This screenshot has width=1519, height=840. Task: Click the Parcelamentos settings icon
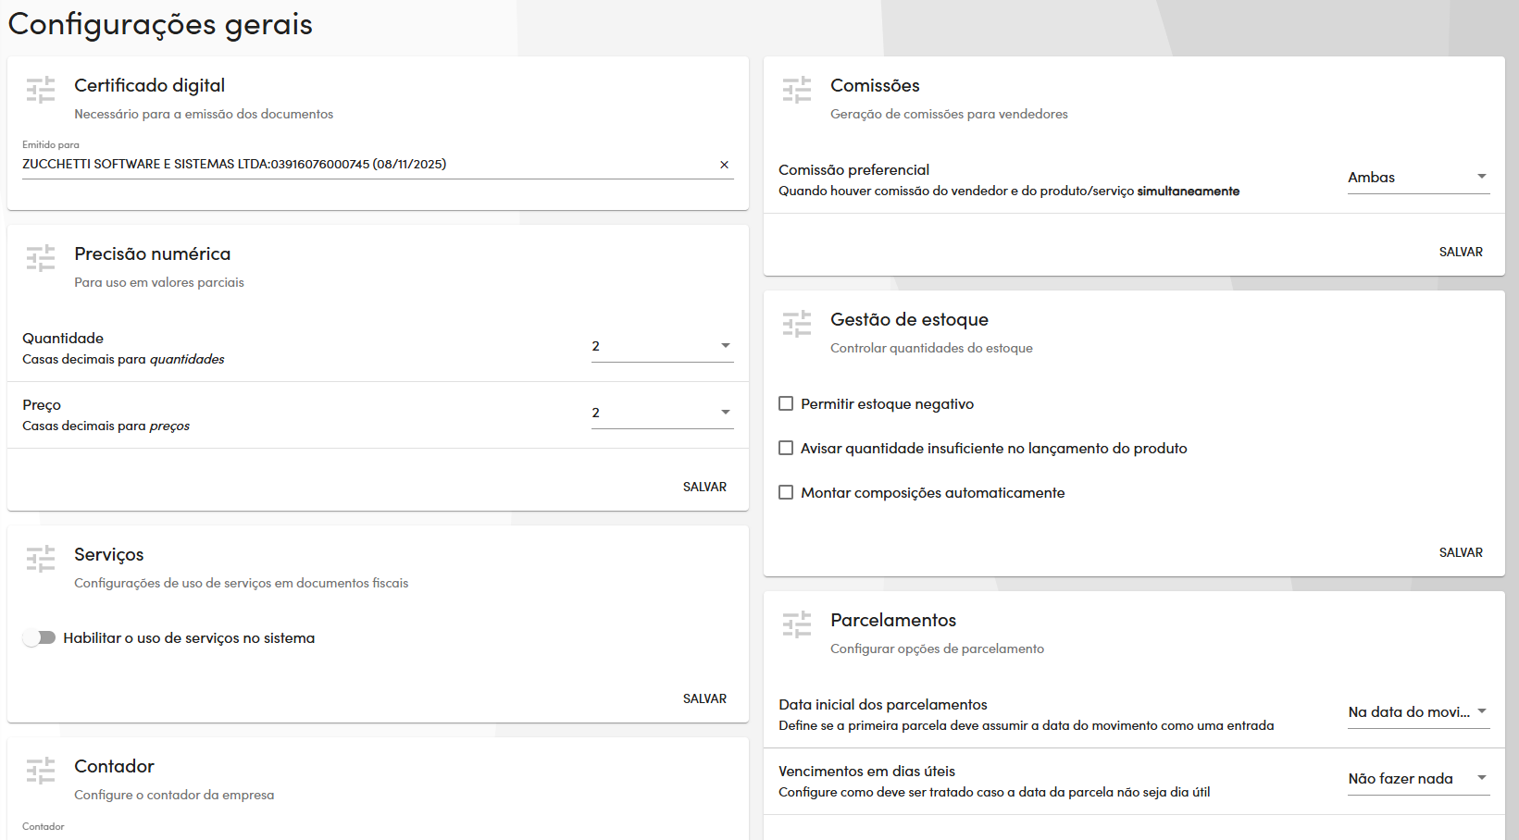pyautogui.click(x=797, y=624)
